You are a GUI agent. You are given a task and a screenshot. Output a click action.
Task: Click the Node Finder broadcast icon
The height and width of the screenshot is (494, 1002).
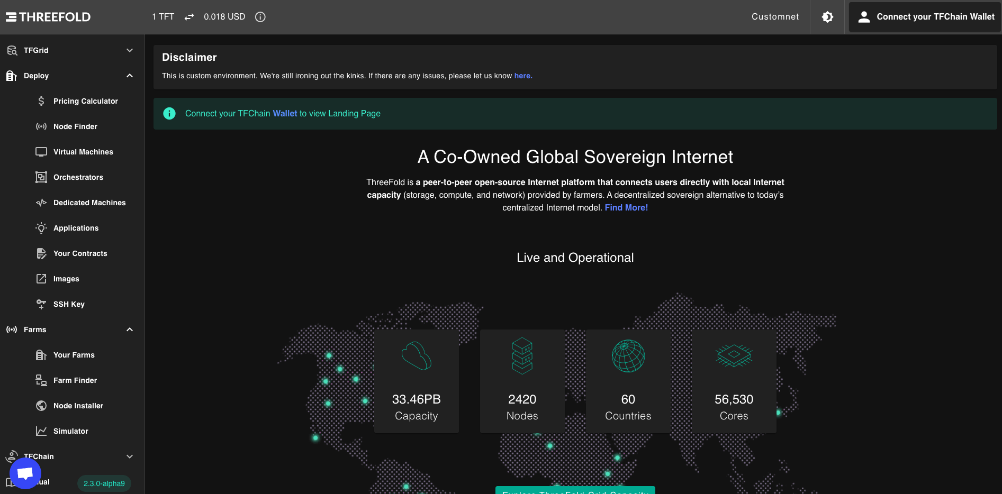(41, 126)
